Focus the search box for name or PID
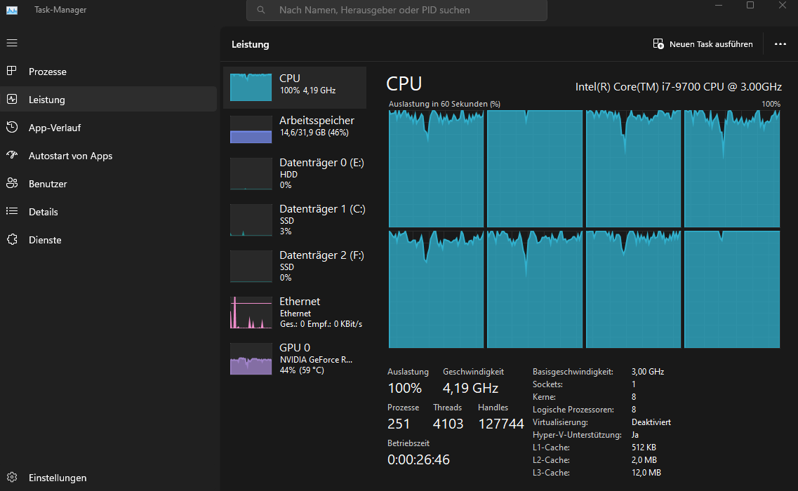The image size is (798, 491). pyautogui.click(x=397, y=11)
